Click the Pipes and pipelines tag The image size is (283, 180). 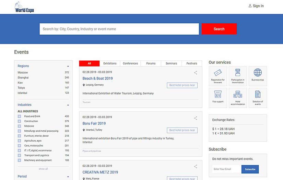pyautogui.click(x=92, y=151)
